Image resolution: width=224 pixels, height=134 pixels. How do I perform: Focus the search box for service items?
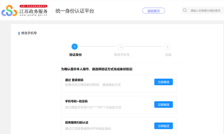(206, 11)
